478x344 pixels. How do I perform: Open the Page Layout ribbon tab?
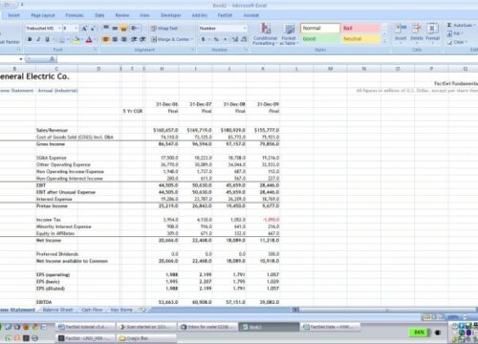(43, 15)
